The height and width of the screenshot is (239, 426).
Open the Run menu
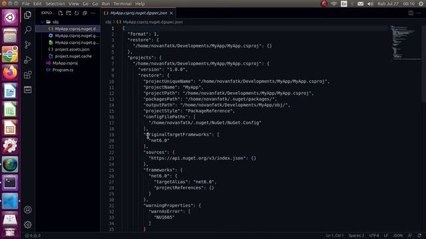click(106, 4)
